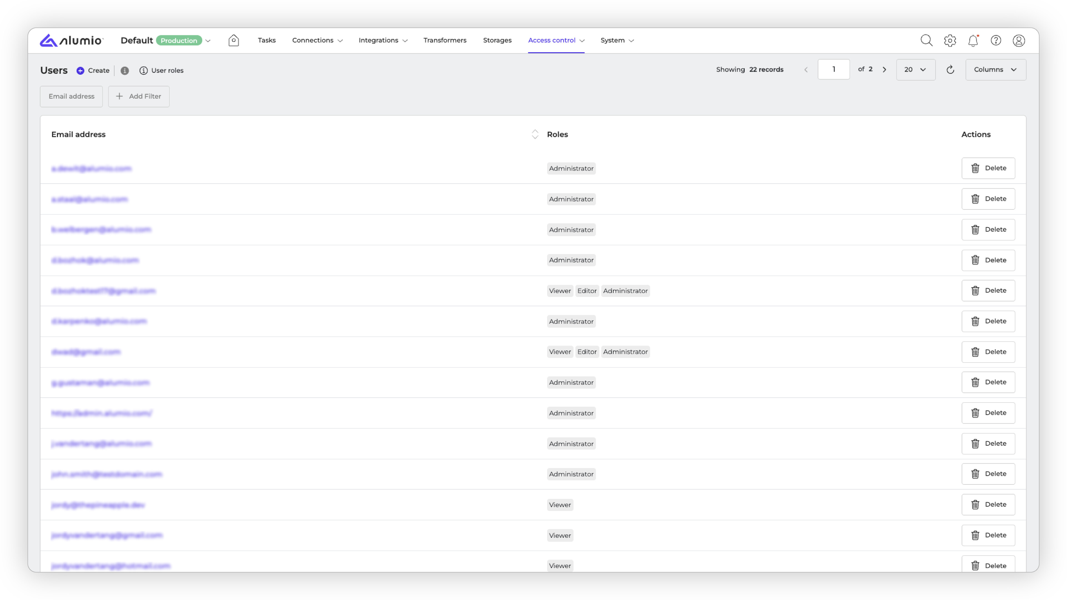
Task: Open the System menu
Action: click(617, 40)
